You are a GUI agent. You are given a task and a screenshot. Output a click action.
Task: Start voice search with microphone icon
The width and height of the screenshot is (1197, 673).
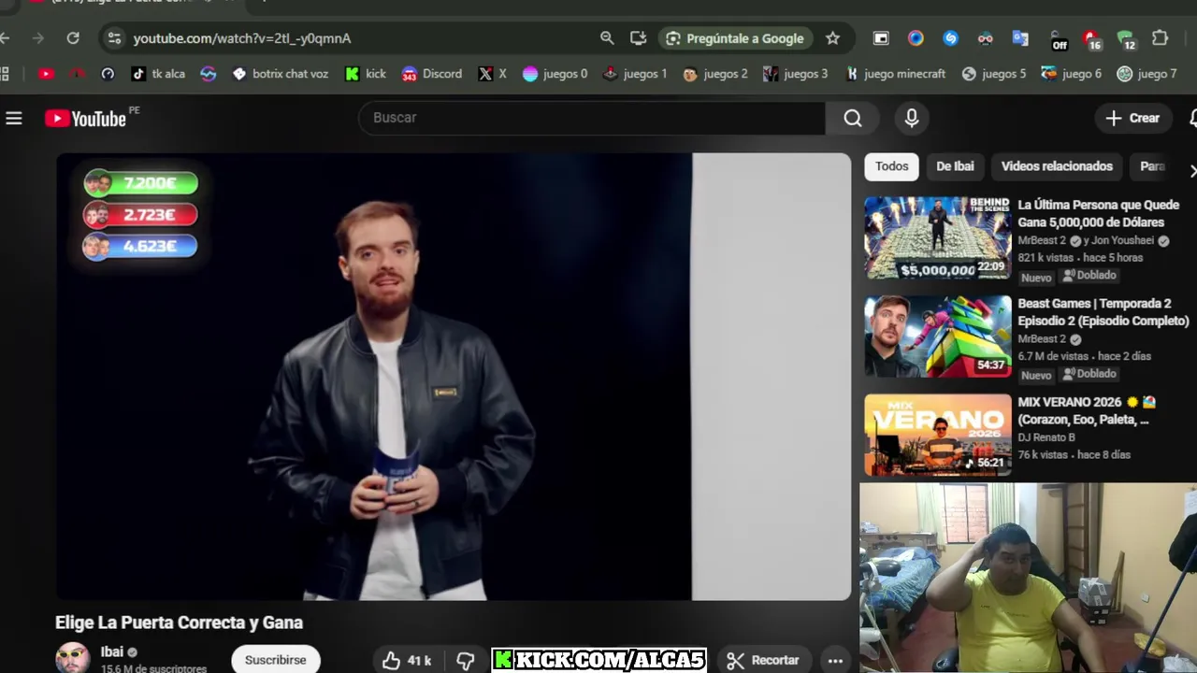[x=912, y=118]
